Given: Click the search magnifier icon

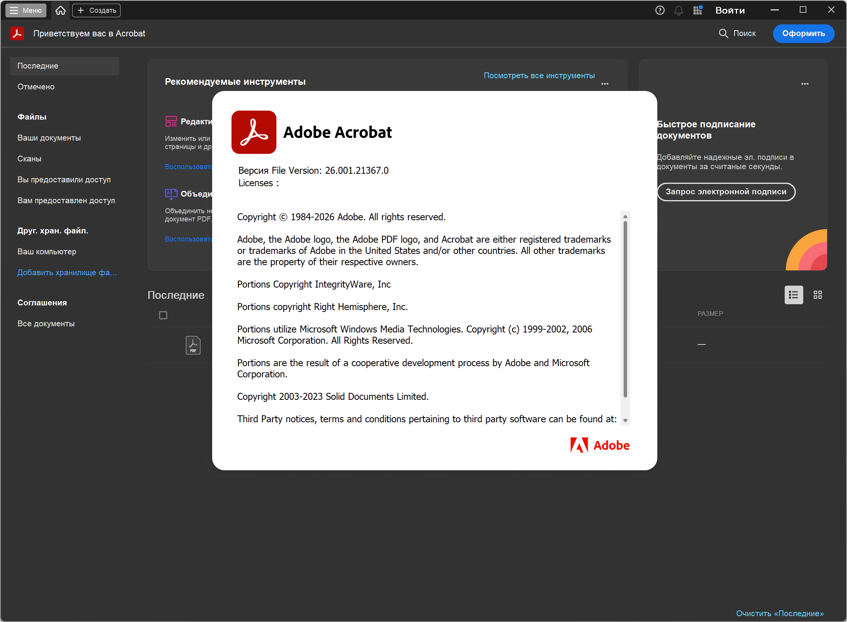Looking at the screenshot, I should 723,33.
